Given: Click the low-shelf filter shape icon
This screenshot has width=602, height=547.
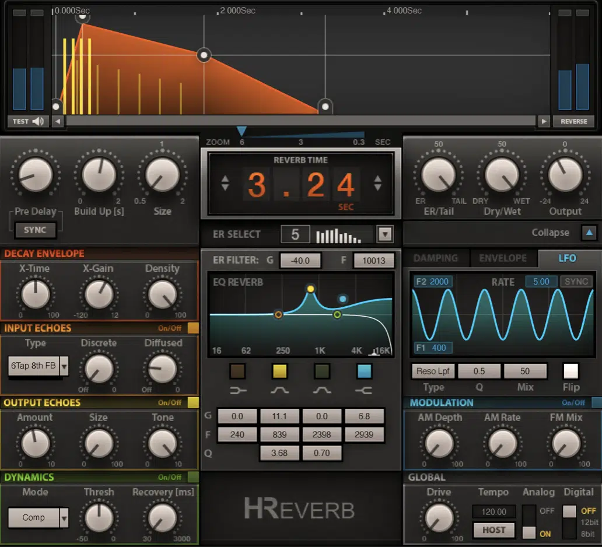Looking at the screenshot, I should pos(238,390).
